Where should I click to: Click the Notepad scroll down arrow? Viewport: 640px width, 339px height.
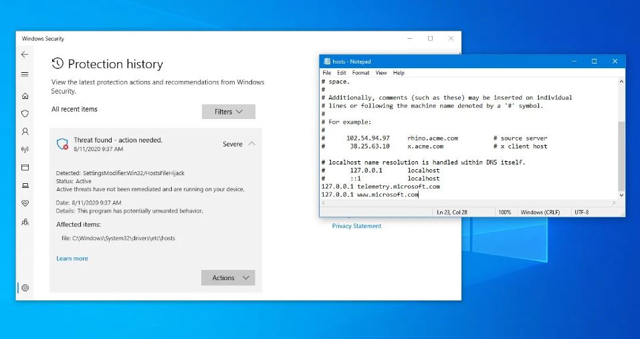pyautogui.click(x=621, y=195)
